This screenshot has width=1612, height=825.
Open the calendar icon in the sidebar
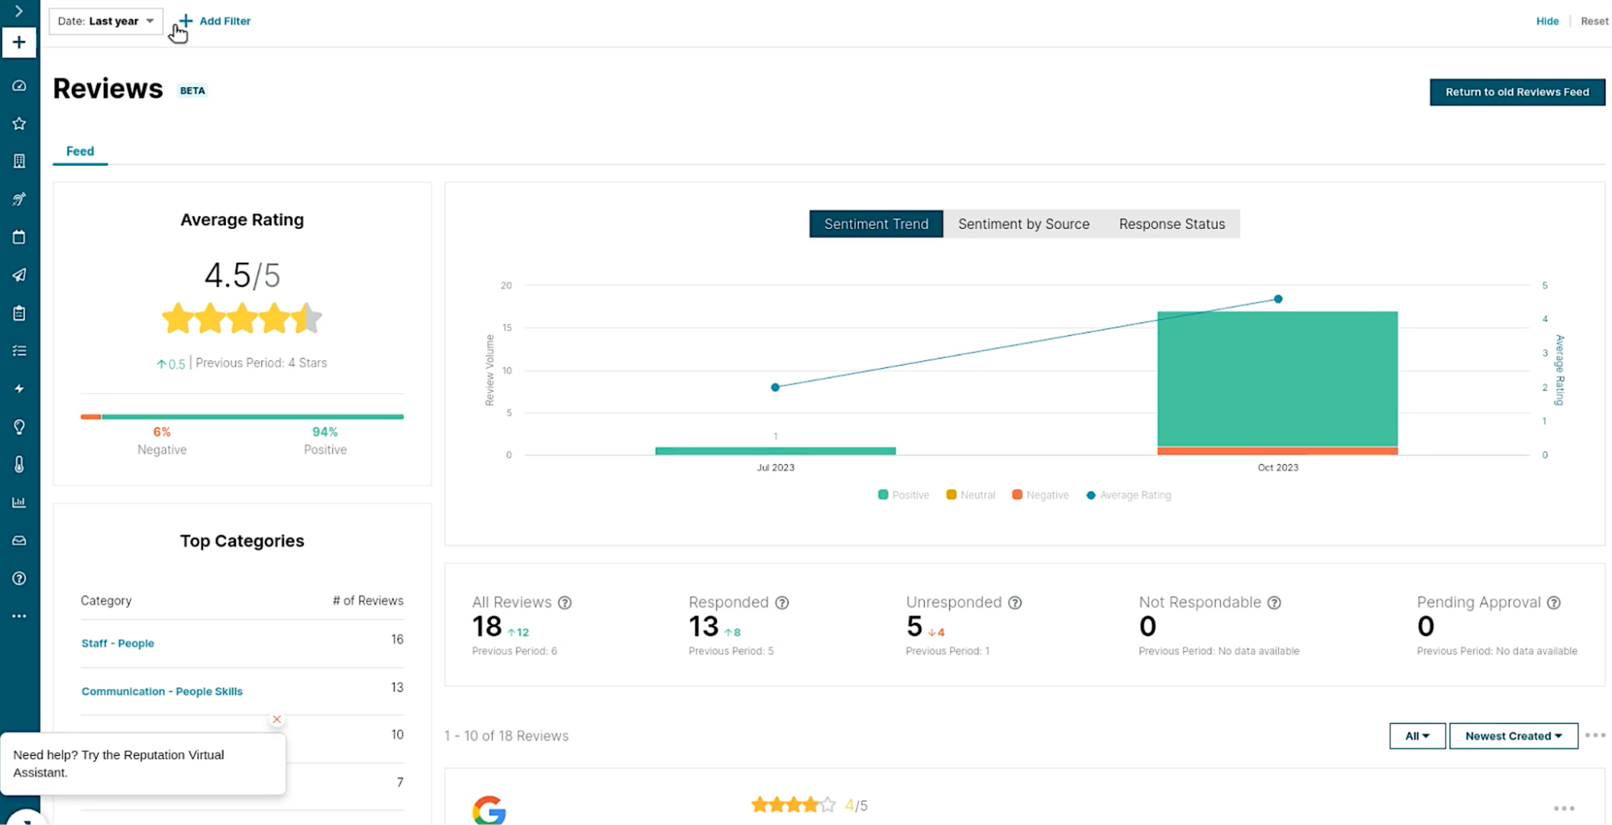[19, 237]
